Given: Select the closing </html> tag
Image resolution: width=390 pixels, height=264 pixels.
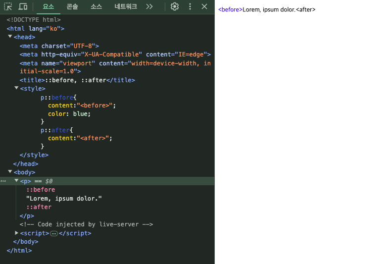Looking at the screenshot, I should point(19,251).
